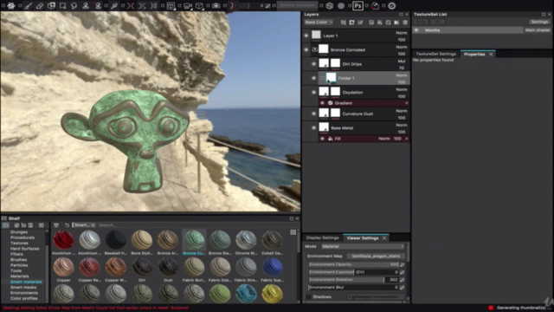Screen dimensions: 554x312
Task: Click the Shelf import resources icon
Action: pyautogui.click(x=41, y=225)
